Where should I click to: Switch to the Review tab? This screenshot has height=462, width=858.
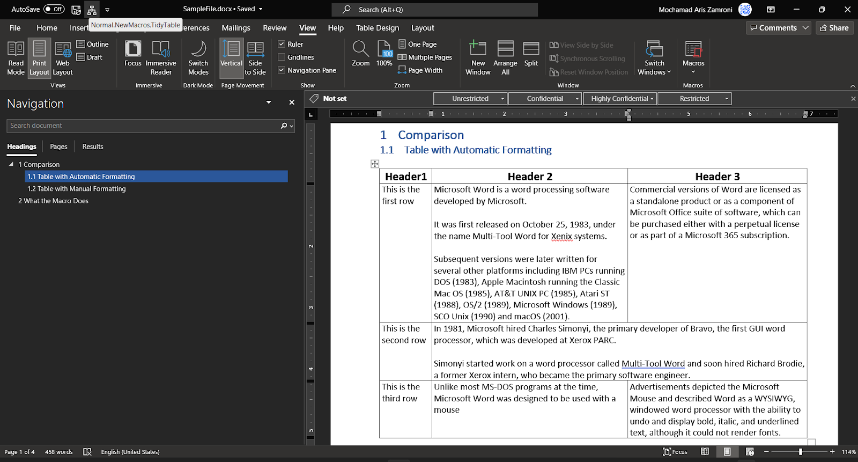(275, 28)
